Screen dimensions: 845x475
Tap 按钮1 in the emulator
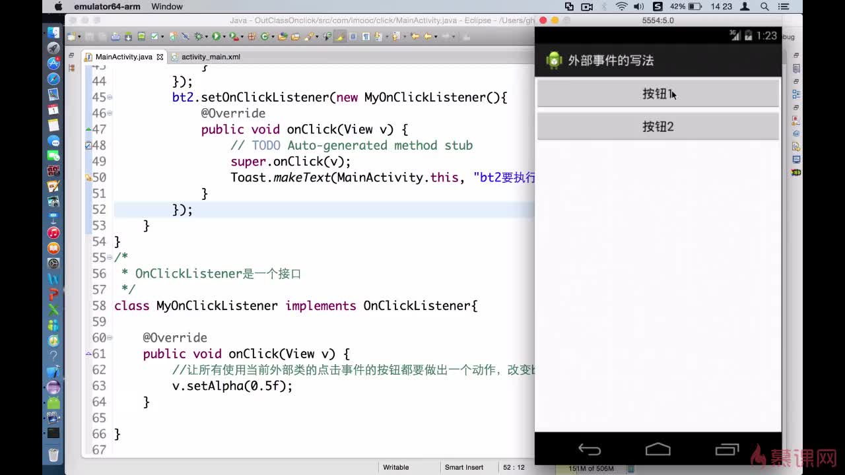pyautogui.click(x=658, y=94)
